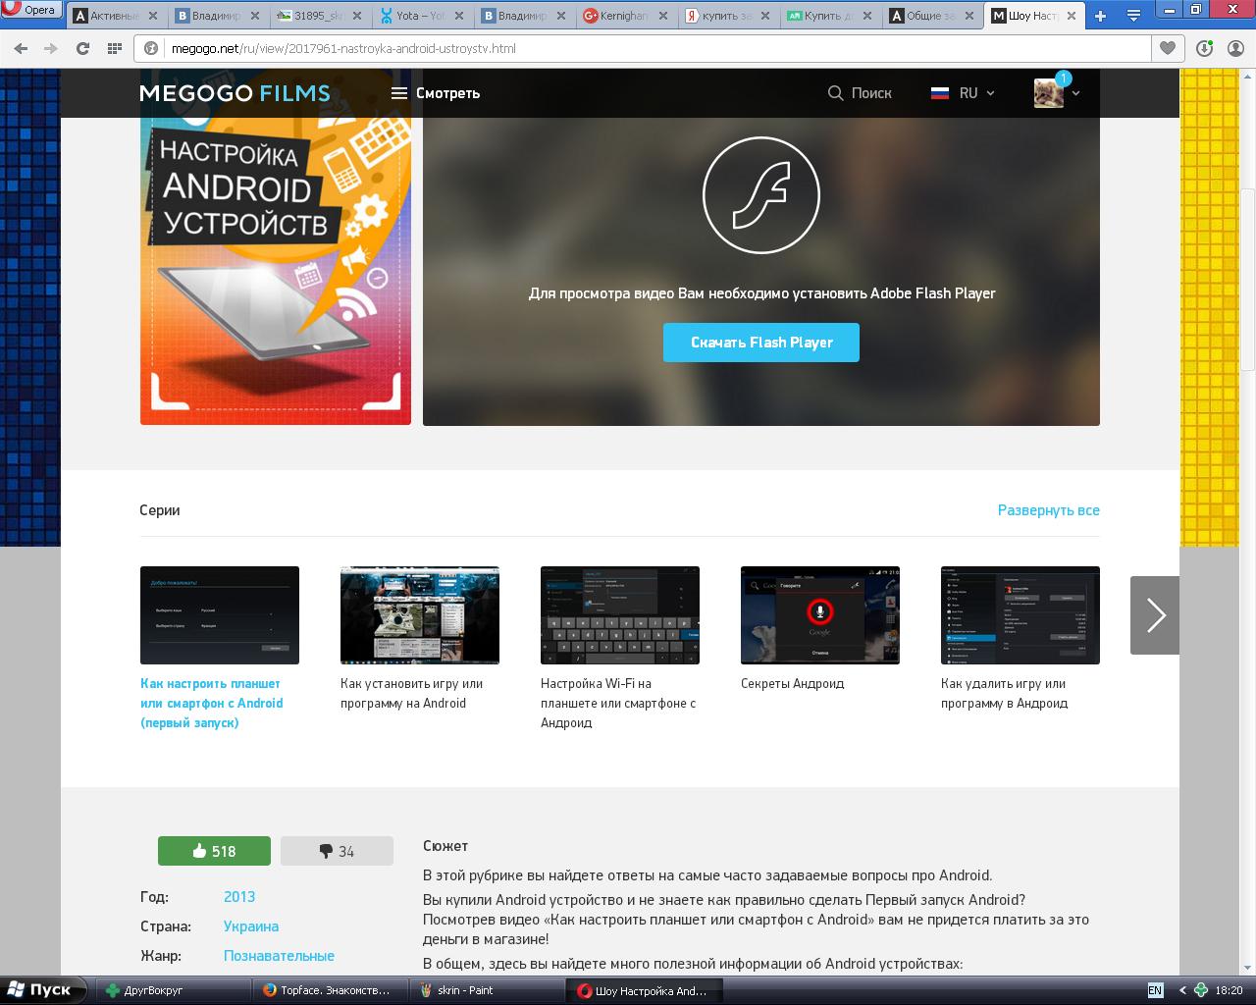Go forward to the next page
Viewport: 1256px width, 1005px height.
(x=51, y=48)
